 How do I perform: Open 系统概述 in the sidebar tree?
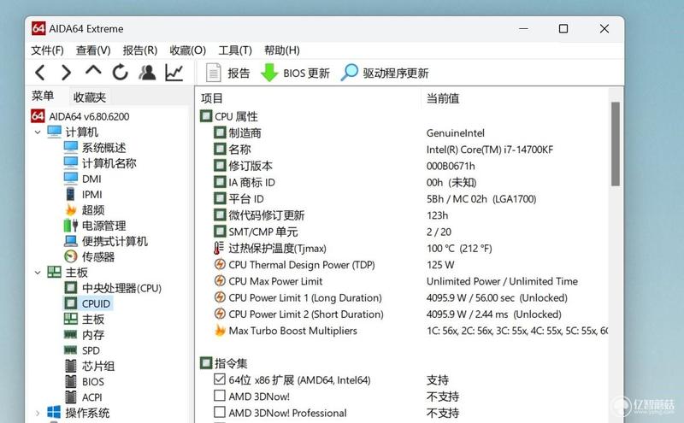point(95,148)
